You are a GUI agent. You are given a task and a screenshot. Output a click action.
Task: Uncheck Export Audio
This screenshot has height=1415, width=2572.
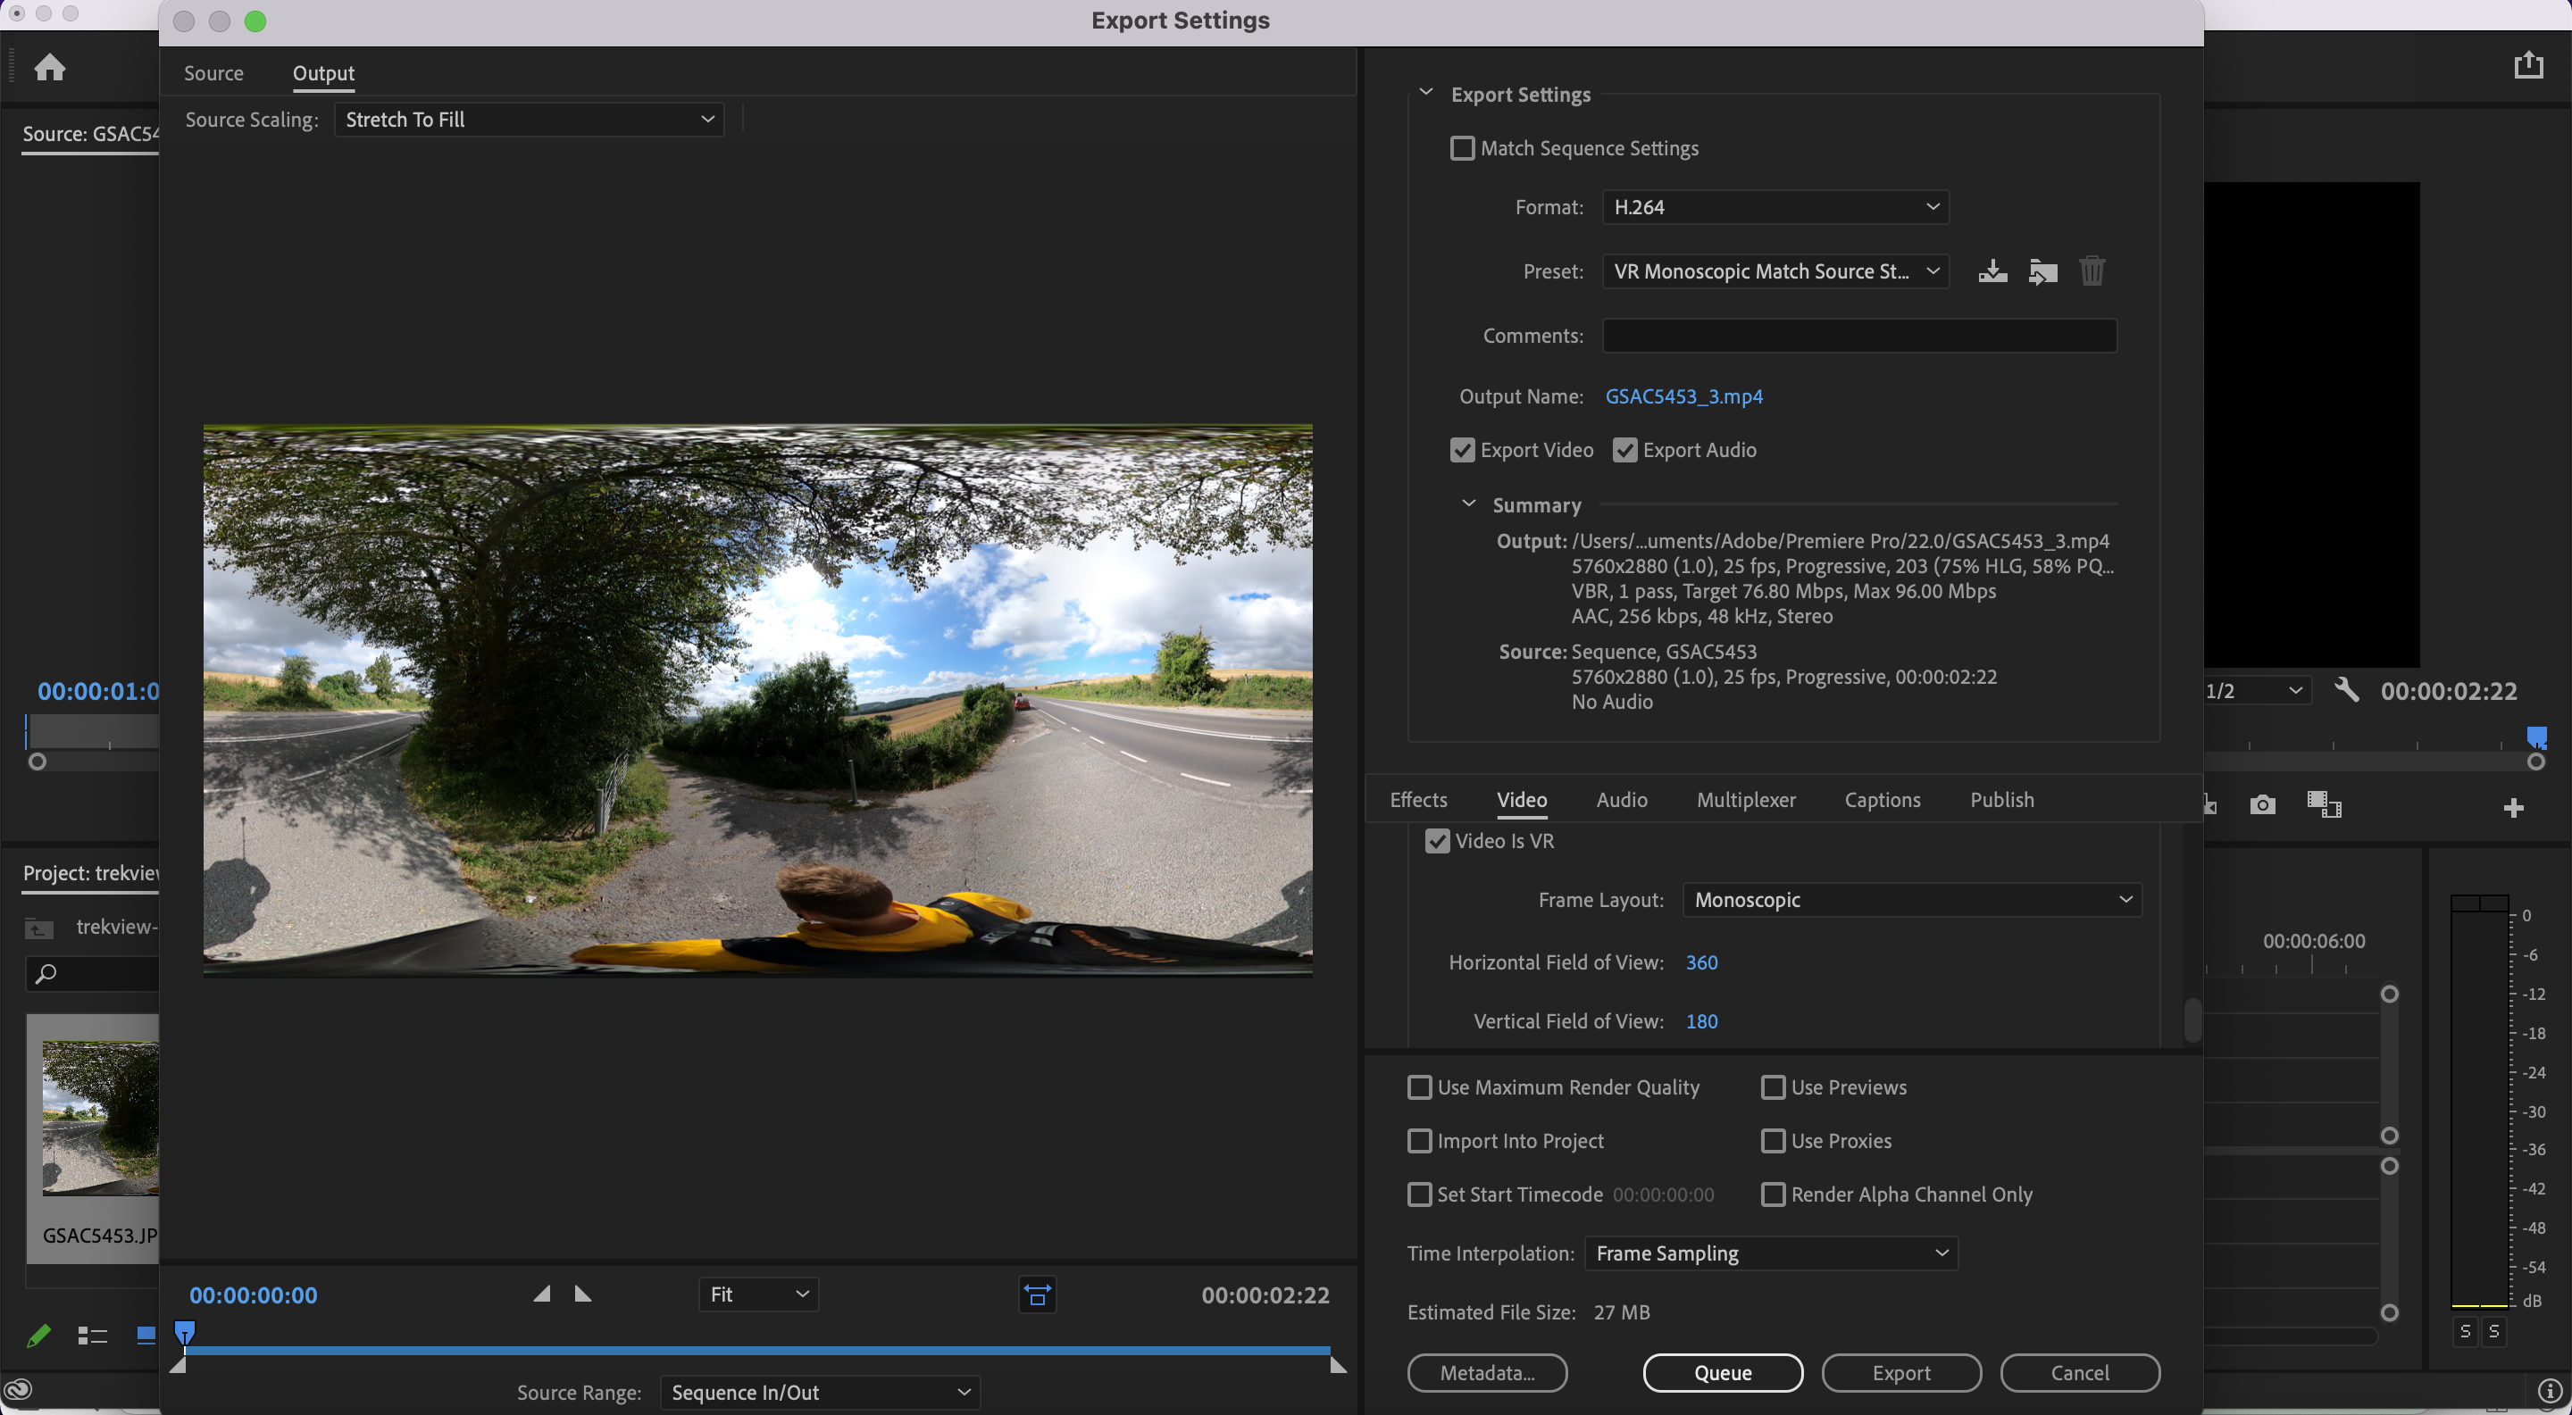pyautogui.click(x=1624, y=450)
